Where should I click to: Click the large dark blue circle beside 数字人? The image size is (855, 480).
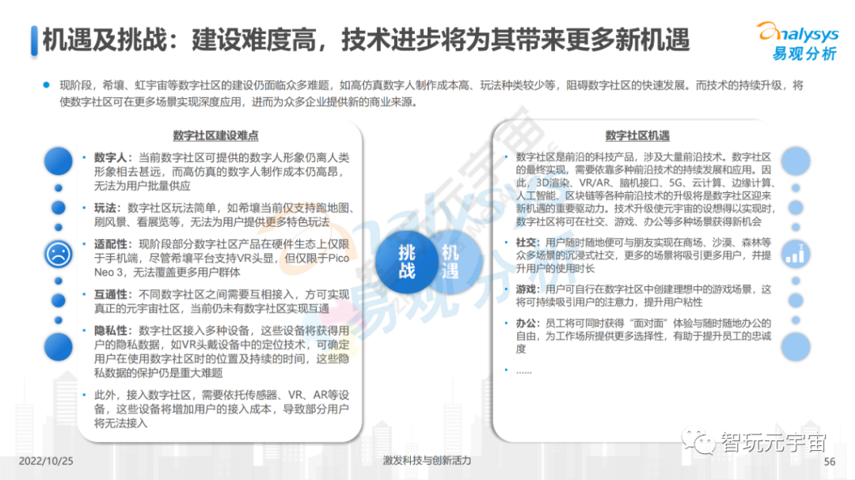pos(59,161)
